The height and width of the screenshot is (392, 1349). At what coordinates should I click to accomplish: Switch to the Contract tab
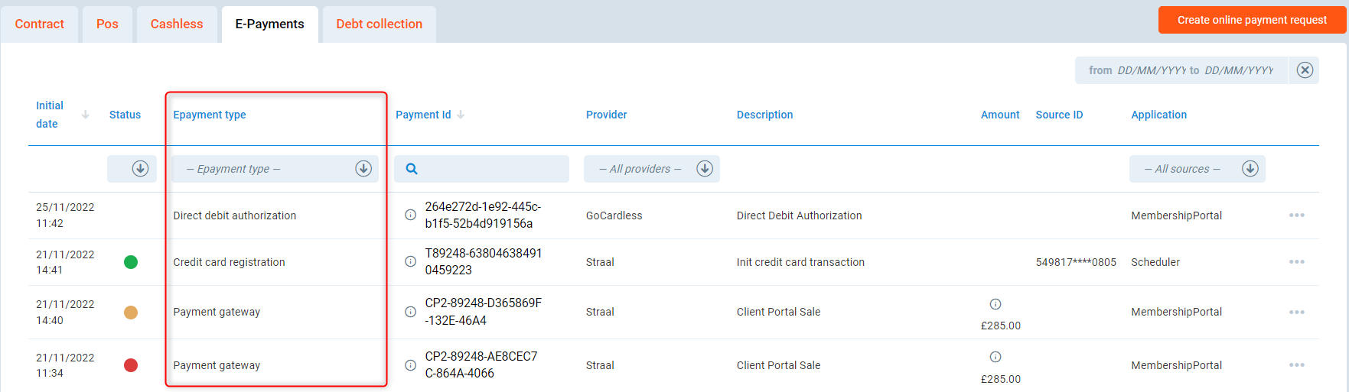[x=39, y=24]
